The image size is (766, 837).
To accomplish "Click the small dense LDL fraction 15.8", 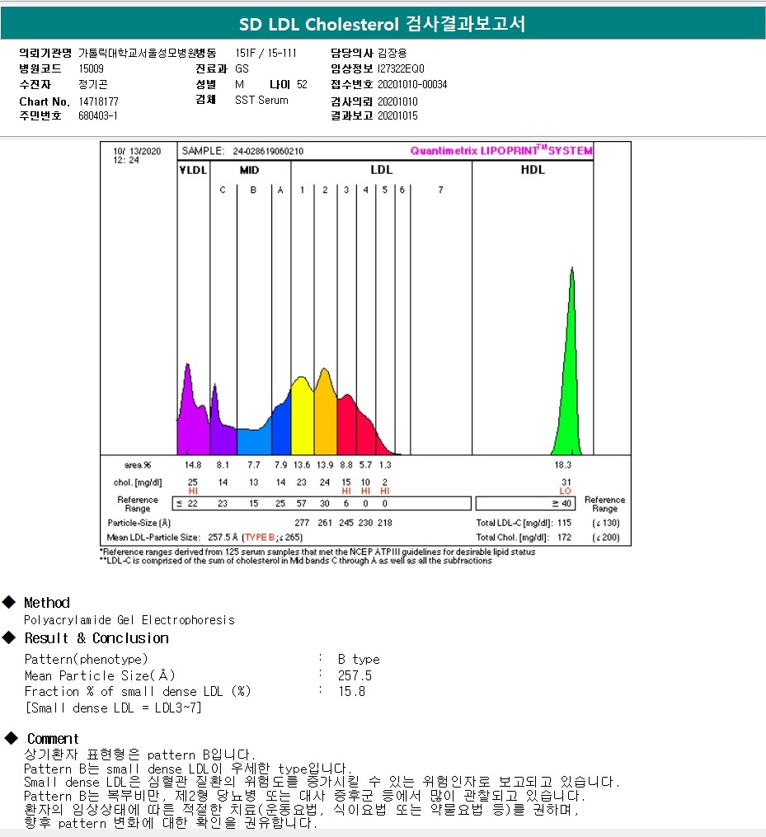I will click(351, 691).
